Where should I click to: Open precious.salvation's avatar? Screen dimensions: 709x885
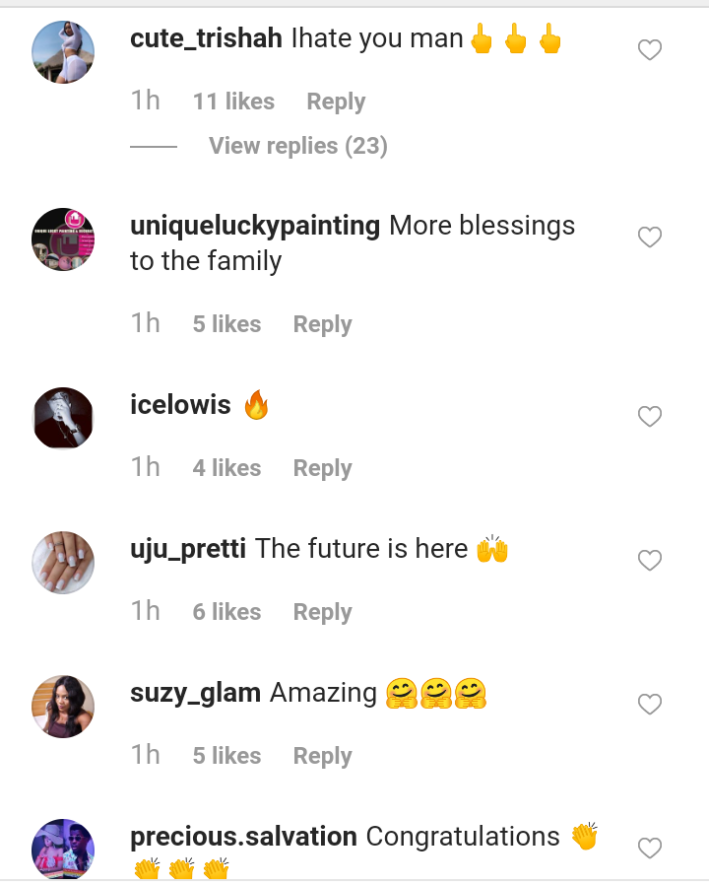(63, 849)
